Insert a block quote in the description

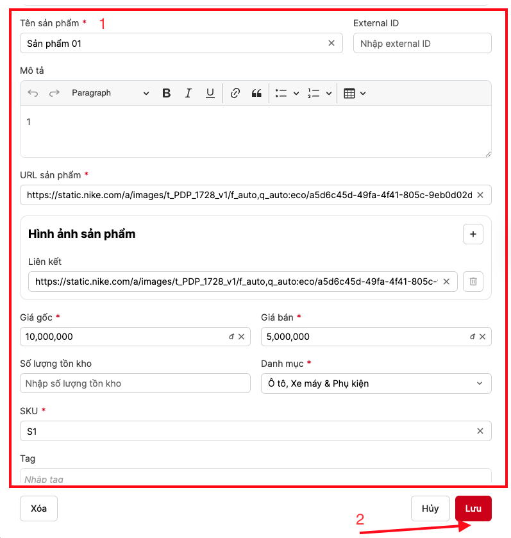256,93
